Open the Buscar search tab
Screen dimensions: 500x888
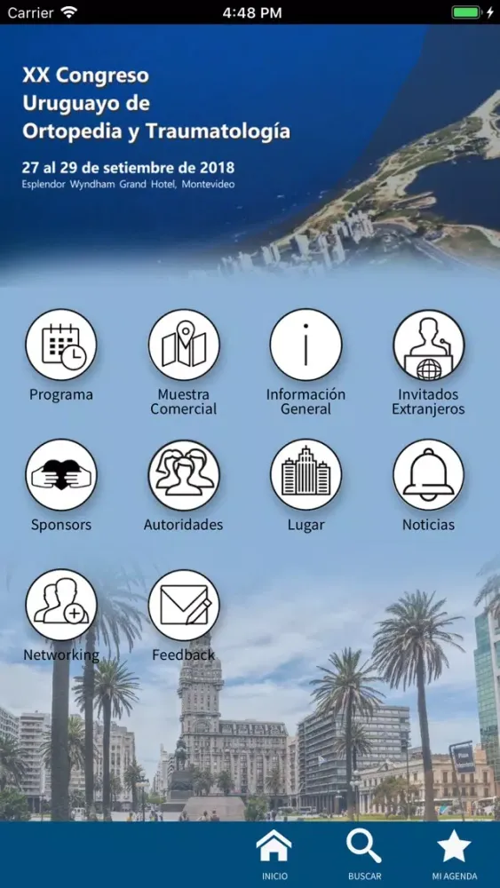click(x=365, y=856)
